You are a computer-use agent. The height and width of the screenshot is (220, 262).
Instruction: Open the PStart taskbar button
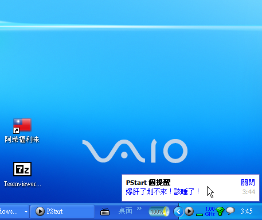(62, 211)
